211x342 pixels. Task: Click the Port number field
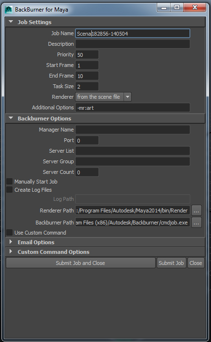coord(87,141)
